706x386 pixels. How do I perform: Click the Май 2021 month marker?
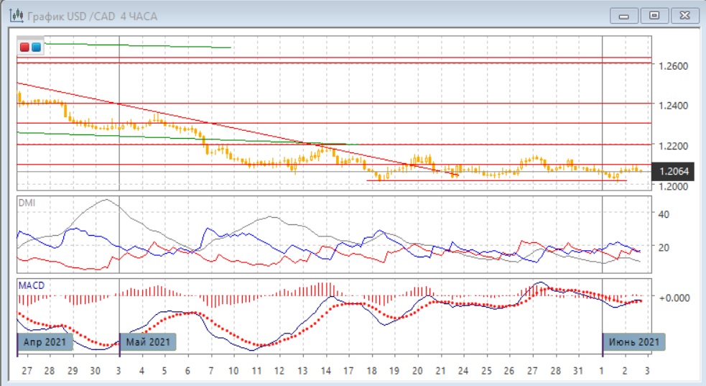(x=147, y=342)
